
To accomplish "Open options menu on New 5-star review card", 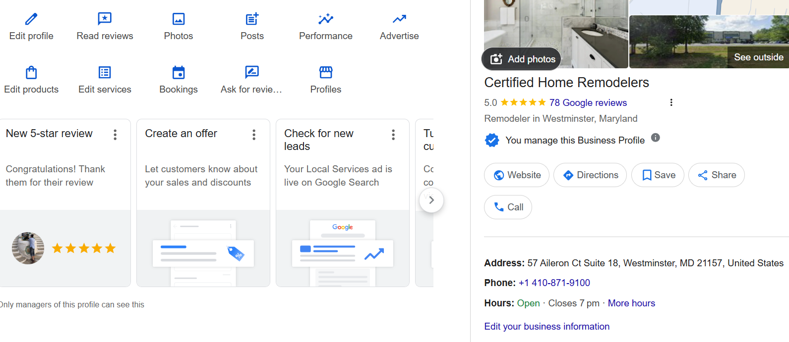I will pyautogui.click(x=115, y=135).
